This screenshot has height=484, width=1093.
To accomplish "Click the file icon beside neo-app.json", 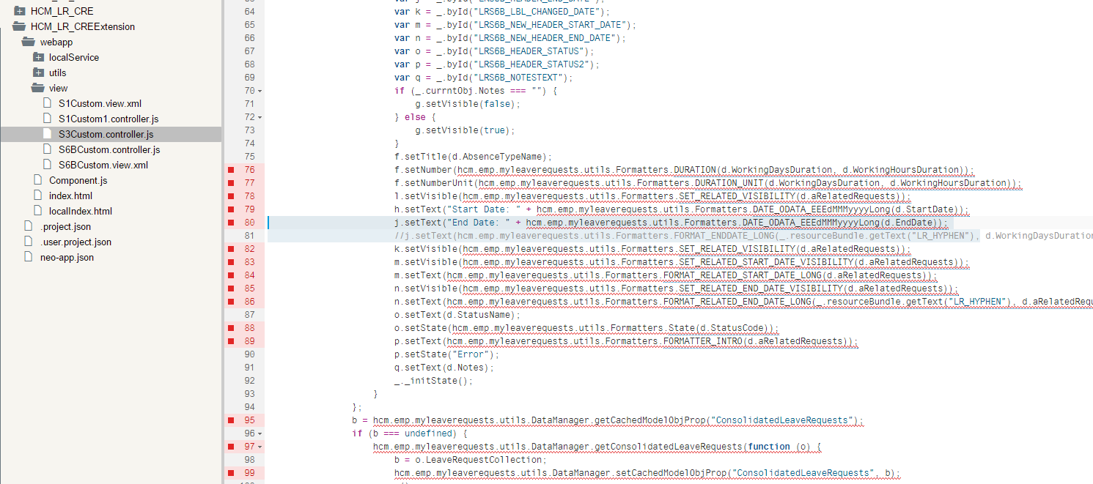I will click(x=29, y=257).
